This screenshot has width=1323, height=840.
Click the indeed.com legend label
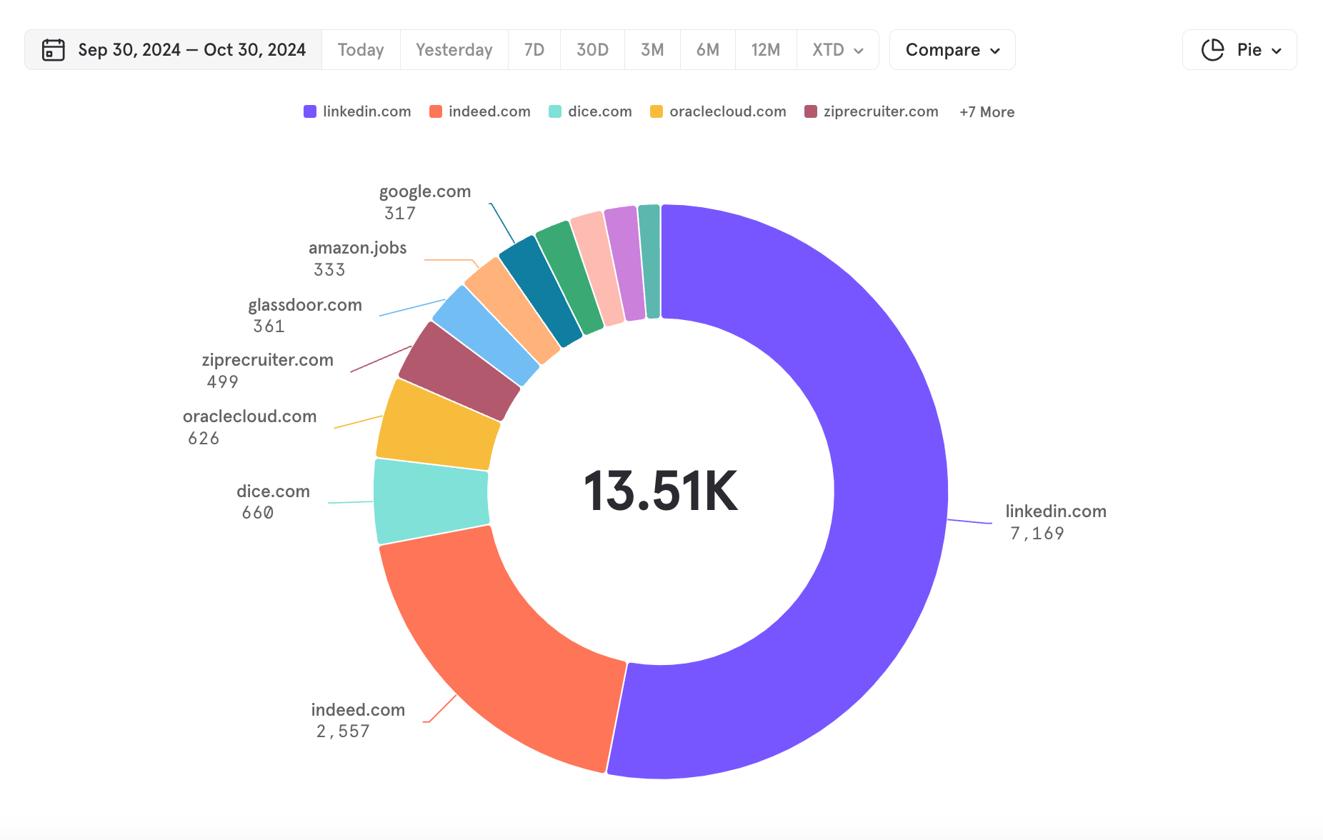point(489,111)
